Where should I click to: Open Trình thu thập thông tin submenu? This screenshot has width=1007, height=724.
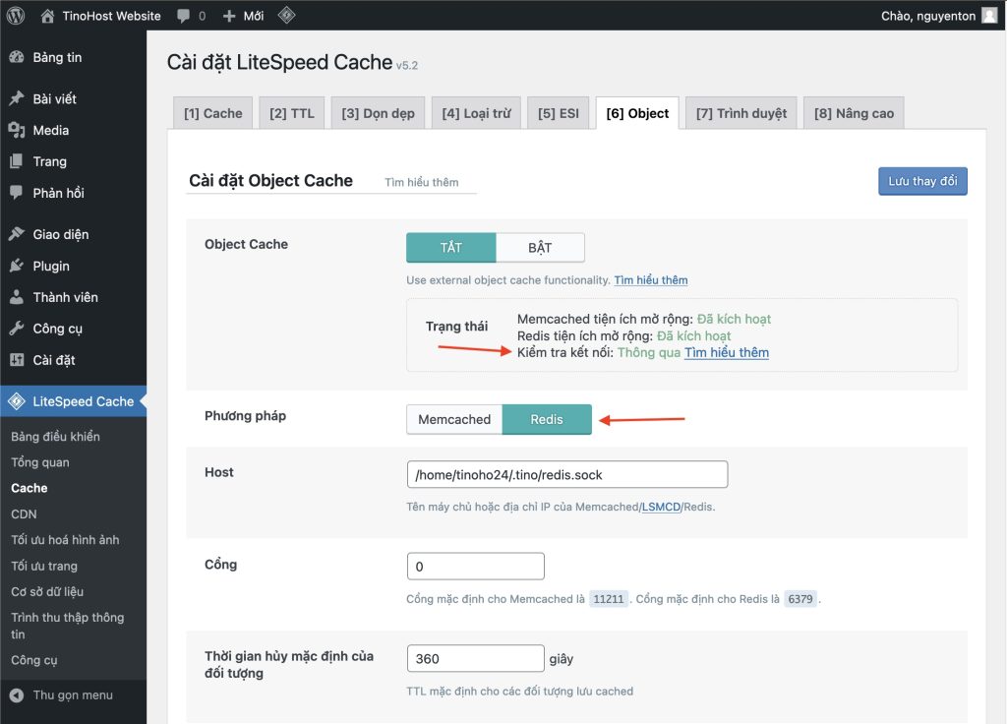(68, 626)
